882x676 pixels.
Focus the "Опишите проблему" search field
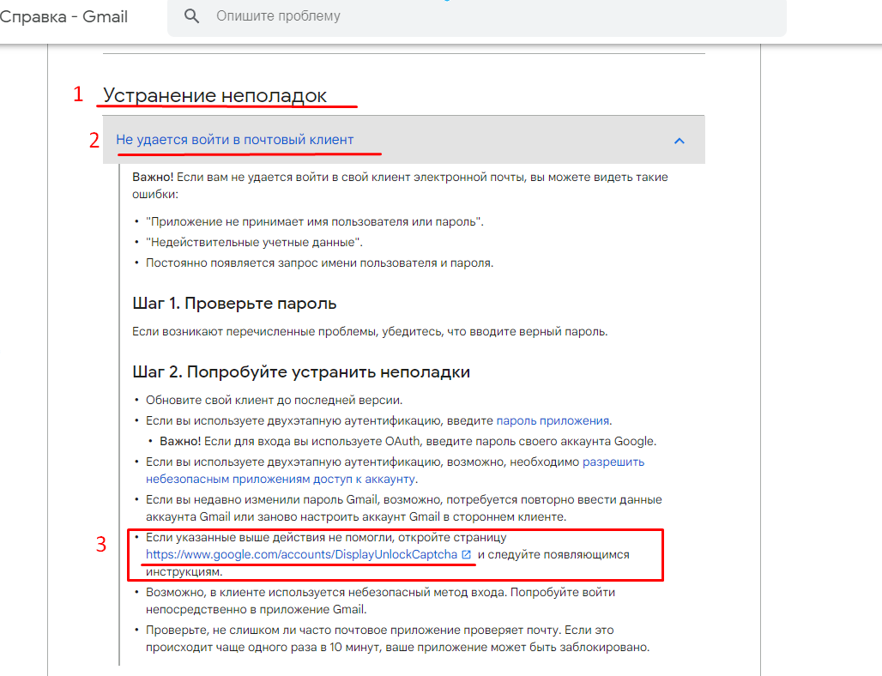point(476,17)
